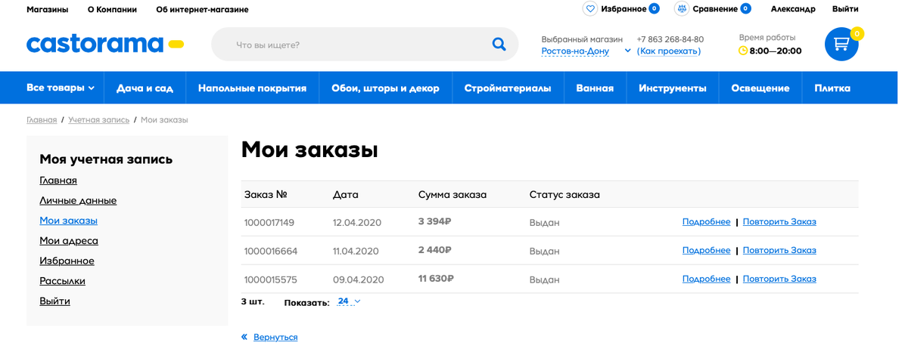Select Рассылки in sidebar
Image resolution: width=908 pixels, height=355 pixels.
point(62,281)
